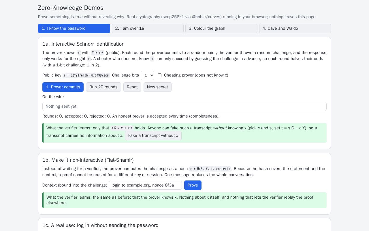Click the "1. Prover commits" button
369x231 pixels.
coord(63,87)
